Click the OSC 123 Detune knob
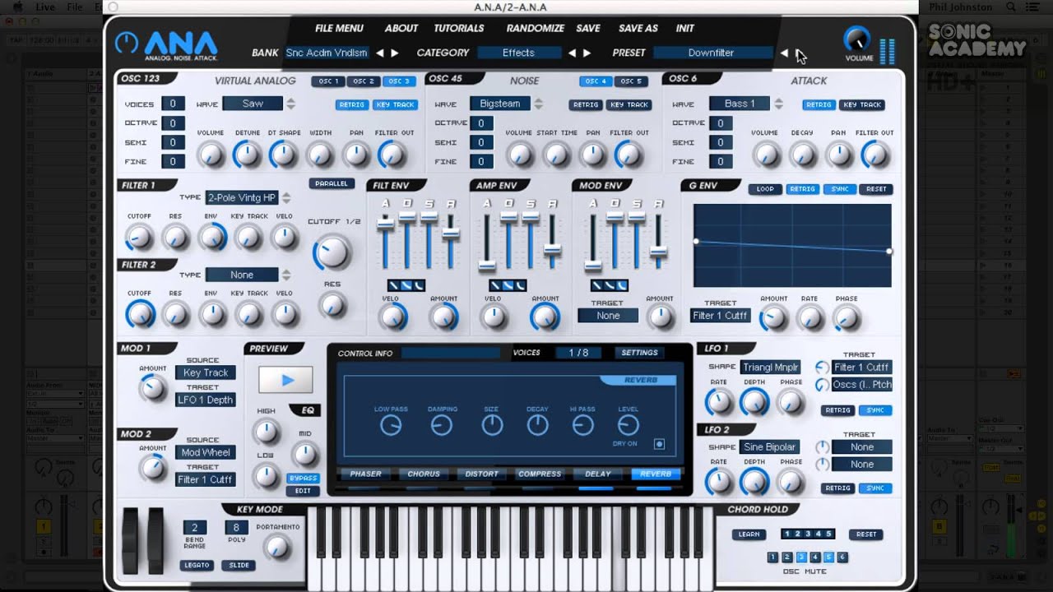Viewport: 1053px width, 592px height. coord(247,154)
